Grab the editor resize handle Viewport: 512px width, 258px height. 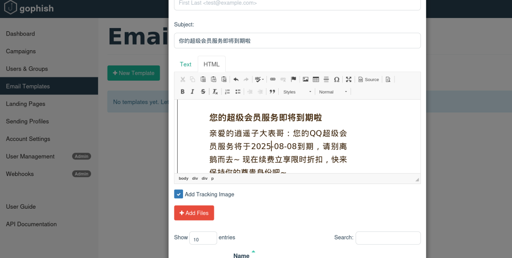pyautogui.click(x=417, y=180)
